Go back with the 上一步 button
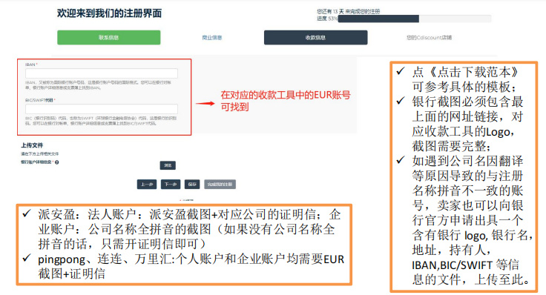Viewport: 546px width, 295px height. point(147,185)
